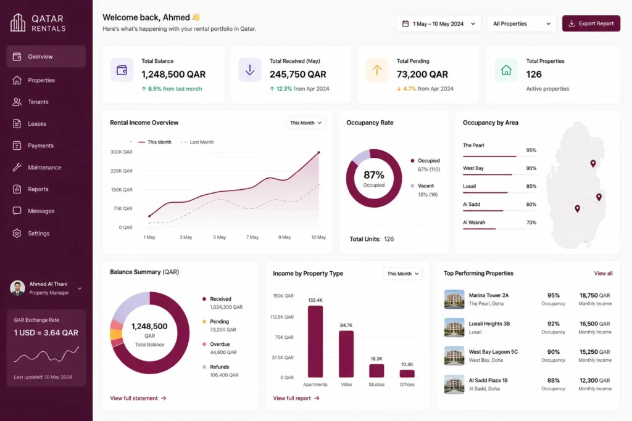The height and width of the screenshot is (421, 632).
Task: Click the green house icon on Total Properties card
Action: (506, 70)
